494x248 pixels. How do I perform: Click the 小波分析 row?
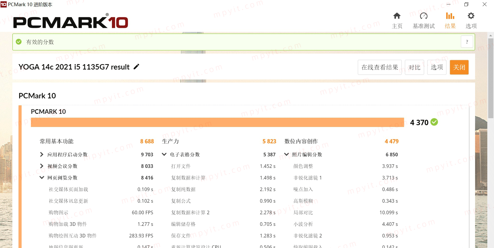click(346, 224)
